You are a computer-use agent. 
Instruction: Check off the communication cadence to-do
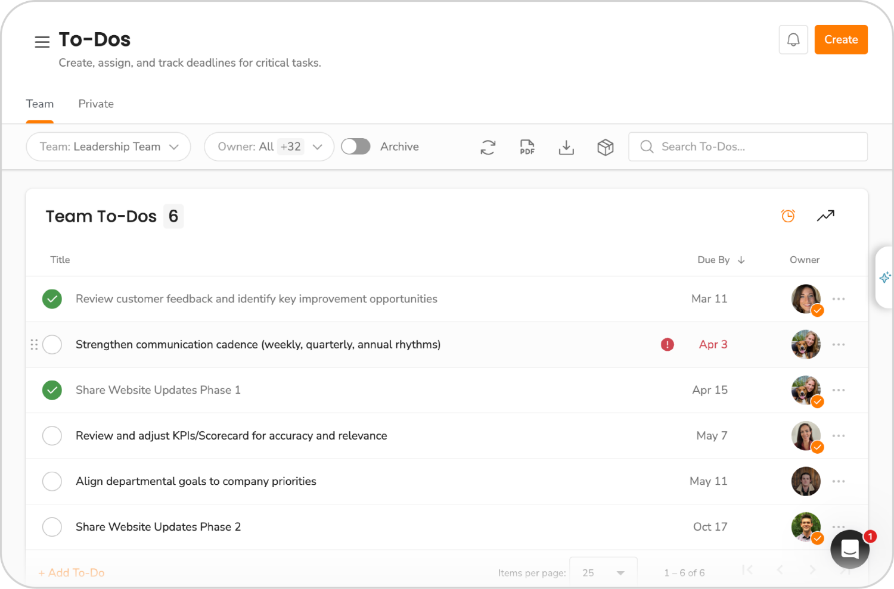52,344
